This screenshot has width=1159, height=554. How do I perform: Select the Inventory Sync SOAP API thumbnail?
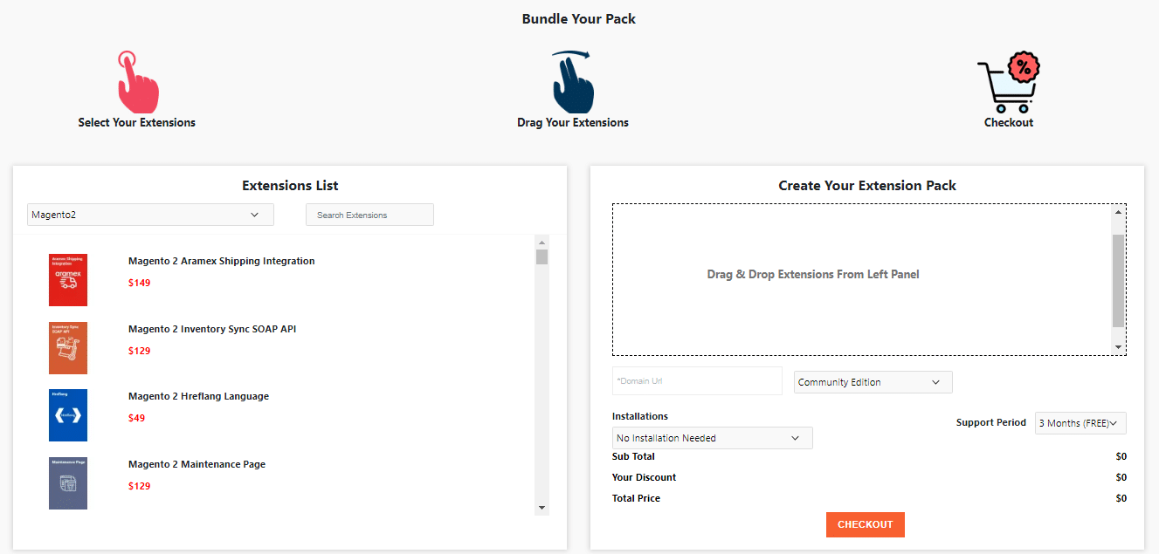pos(68,348)
